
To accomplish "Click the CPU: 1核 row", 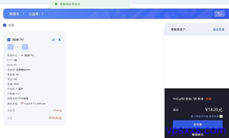I will 12,60.
